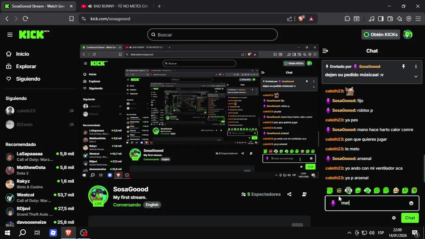
Task: Click the pin icon in pinned message
Action: click(x=403, y=66)
